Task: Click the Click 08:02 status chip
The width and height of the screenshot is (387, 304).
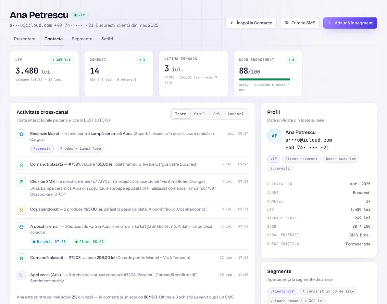Action: coord(90,242)
